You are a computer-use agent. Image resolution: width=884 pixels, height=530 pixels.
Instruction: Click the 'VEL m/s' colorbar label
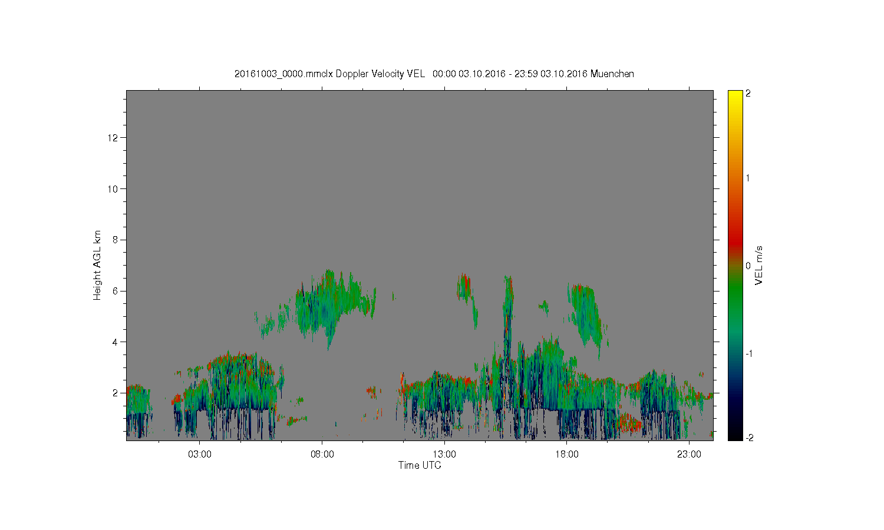pos(759,266)
